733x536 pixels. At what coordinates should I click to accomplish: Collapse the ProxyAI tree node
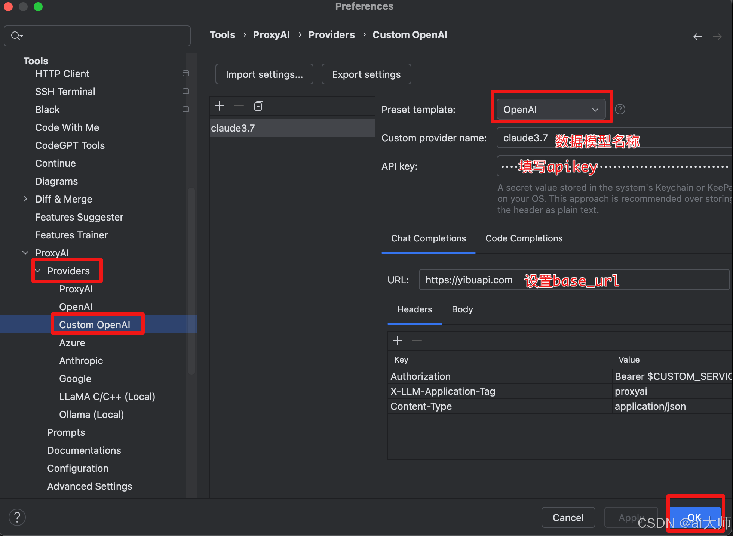point(25,253)
